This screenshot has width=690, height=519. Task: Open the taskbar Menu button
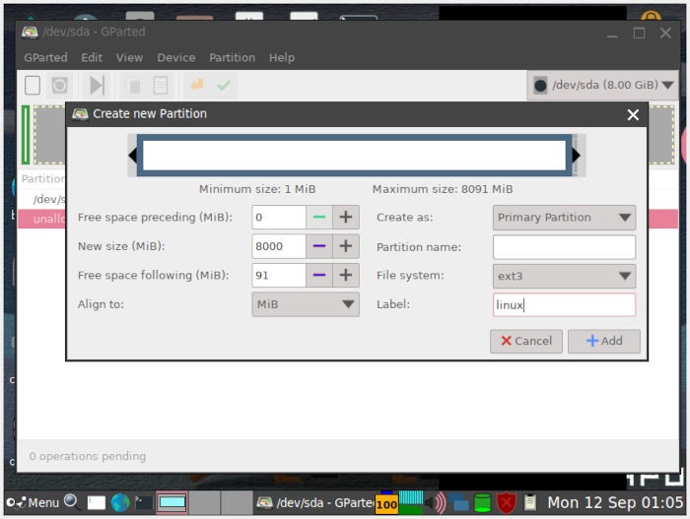[33, 502]
